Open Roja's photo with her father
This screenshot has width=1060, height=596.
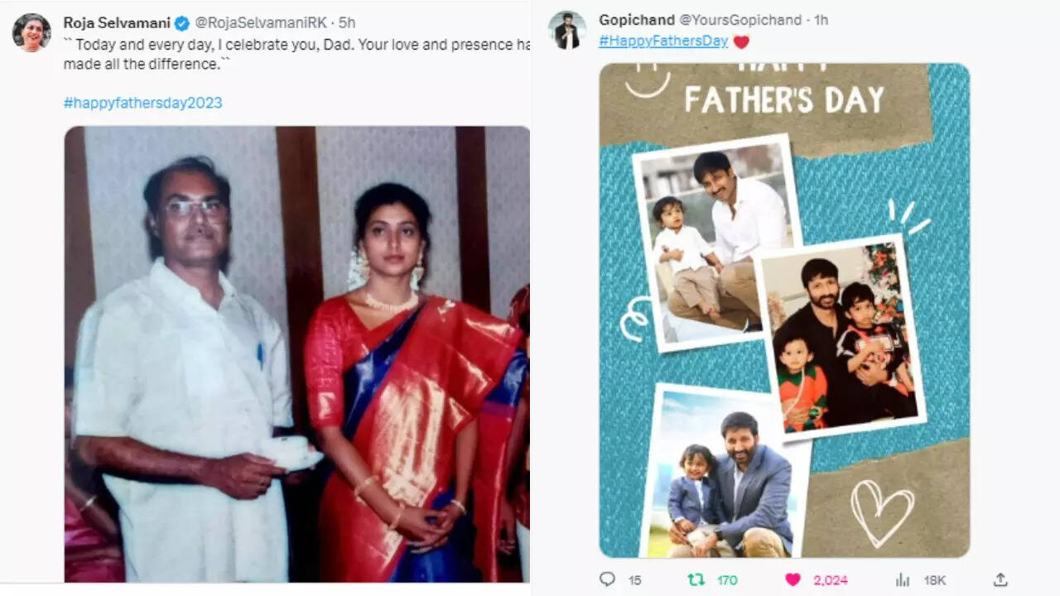point(296,353)
